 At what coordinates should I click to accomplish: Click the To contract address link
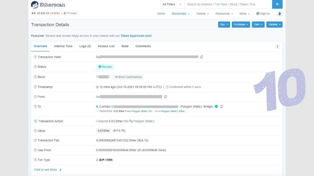coord(145,107)
